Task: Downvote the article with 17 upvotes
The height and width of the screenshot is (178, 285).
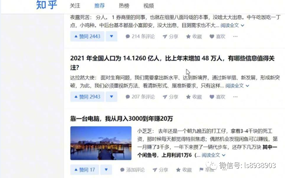Action: [106, 170]
